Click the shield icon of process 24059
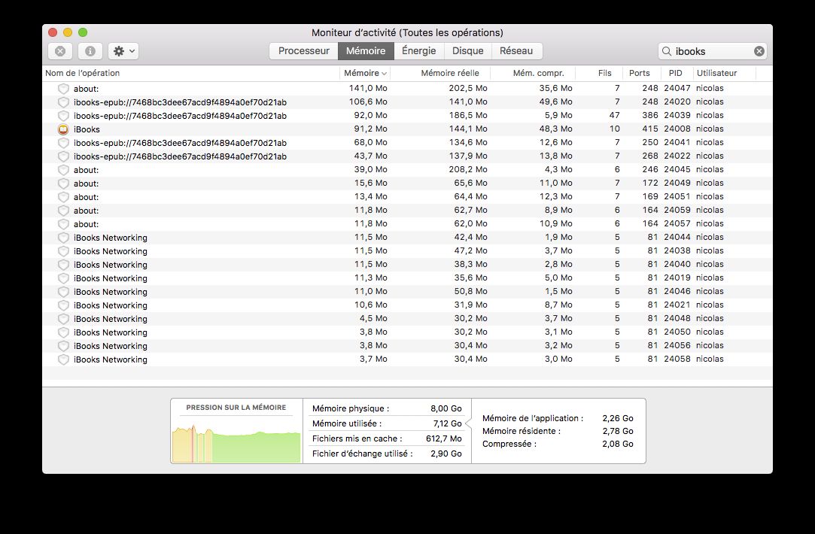 pyautogui.click(x=63, y=210)
